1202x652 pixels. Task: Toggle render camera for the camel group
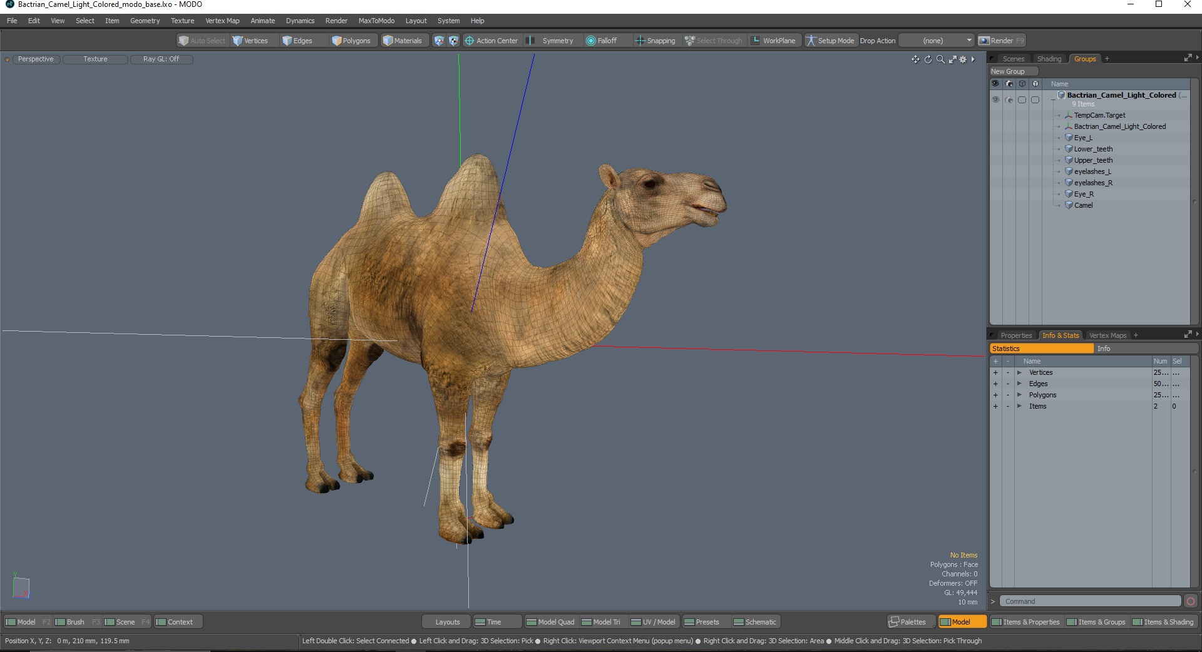1009,99
